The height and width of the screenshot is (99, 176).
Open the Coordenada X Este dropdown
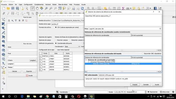[72, 46]
